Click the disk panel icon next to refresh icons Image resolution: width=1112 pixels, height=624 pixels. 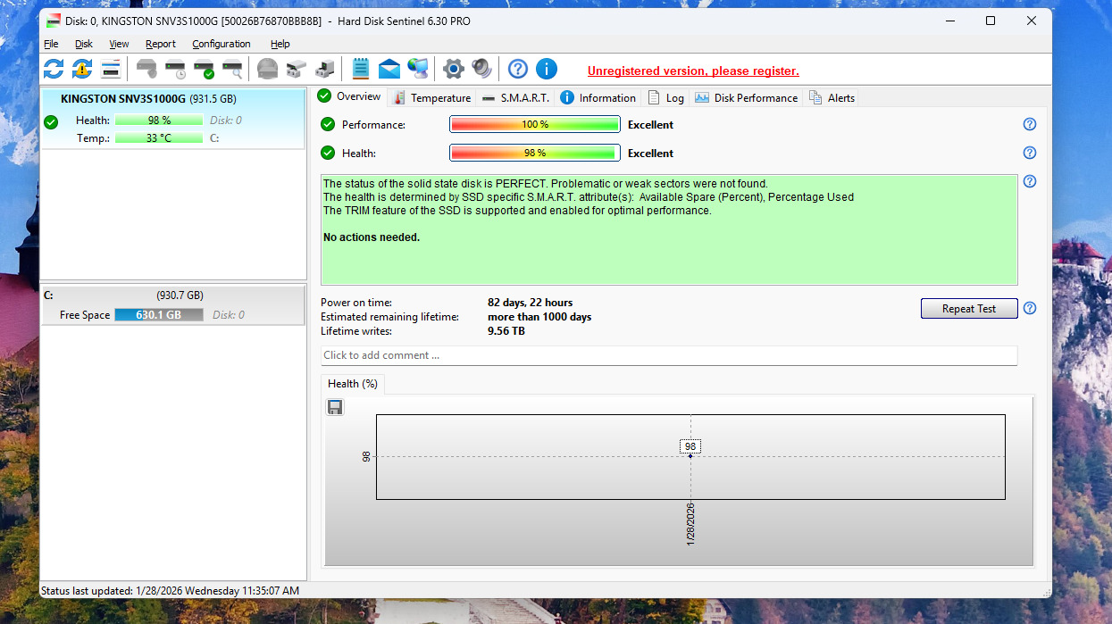point(111,69)
